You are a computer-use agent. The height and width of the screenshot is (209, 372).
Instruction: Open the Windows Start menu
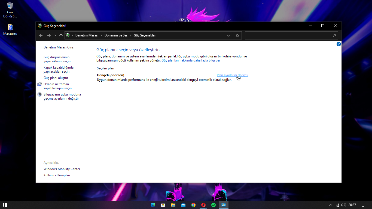(5, 205)
